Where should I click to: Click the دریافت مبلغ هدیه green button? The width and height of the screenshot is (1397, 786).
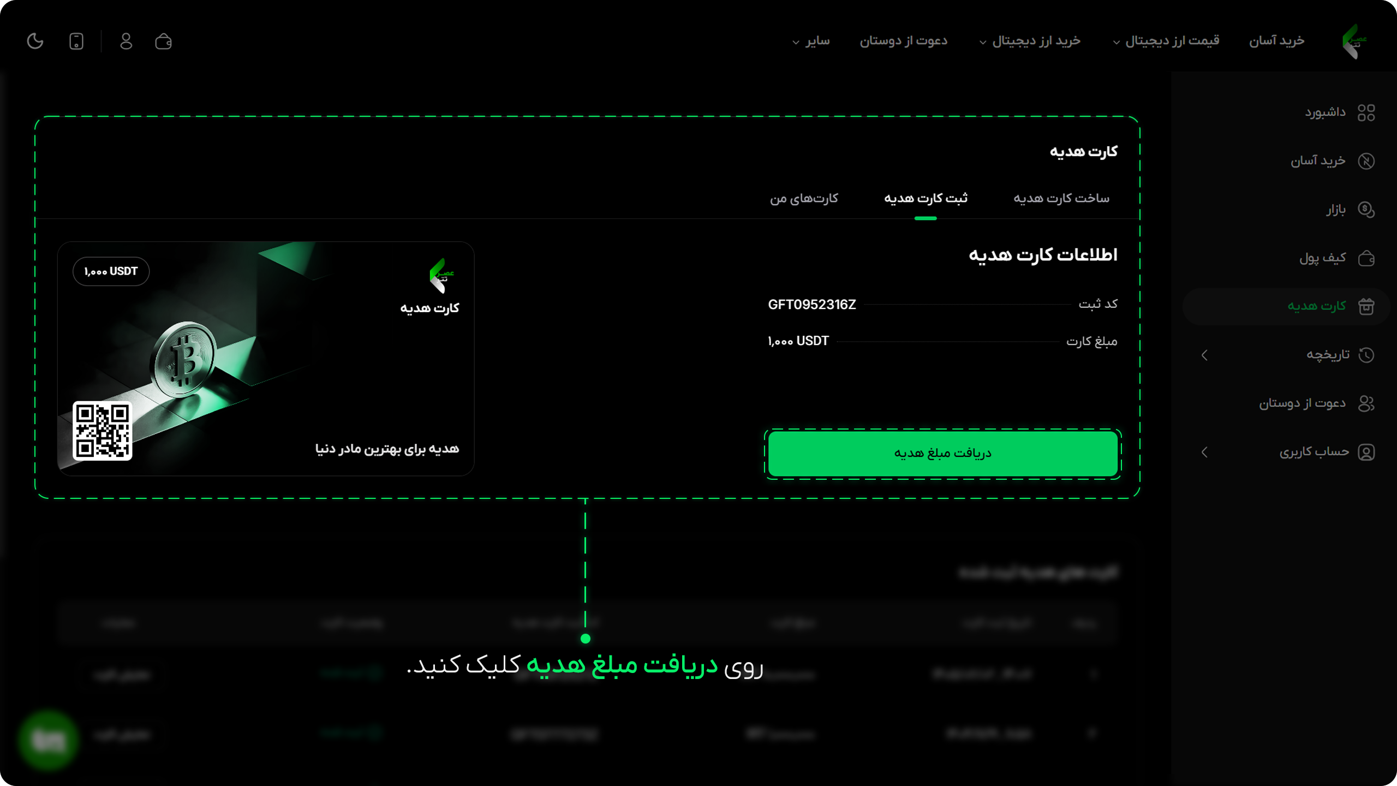point(942,454)
